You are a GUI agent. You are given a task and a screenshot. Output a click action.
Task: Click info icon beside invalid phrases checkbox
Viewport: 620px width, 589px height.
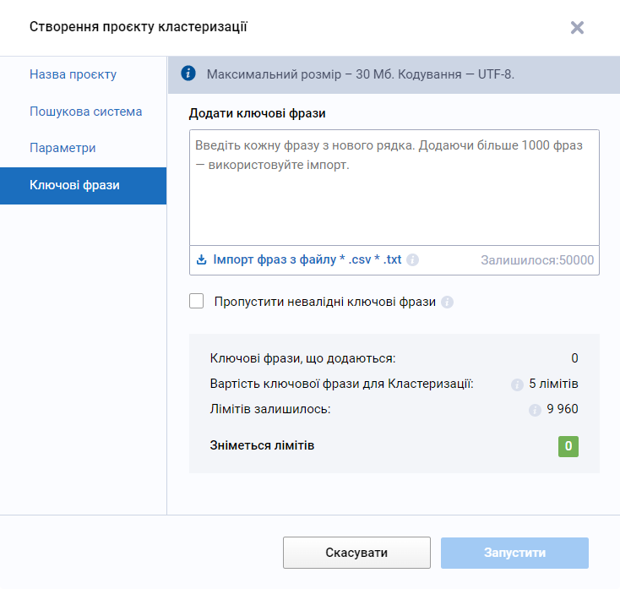448,302
